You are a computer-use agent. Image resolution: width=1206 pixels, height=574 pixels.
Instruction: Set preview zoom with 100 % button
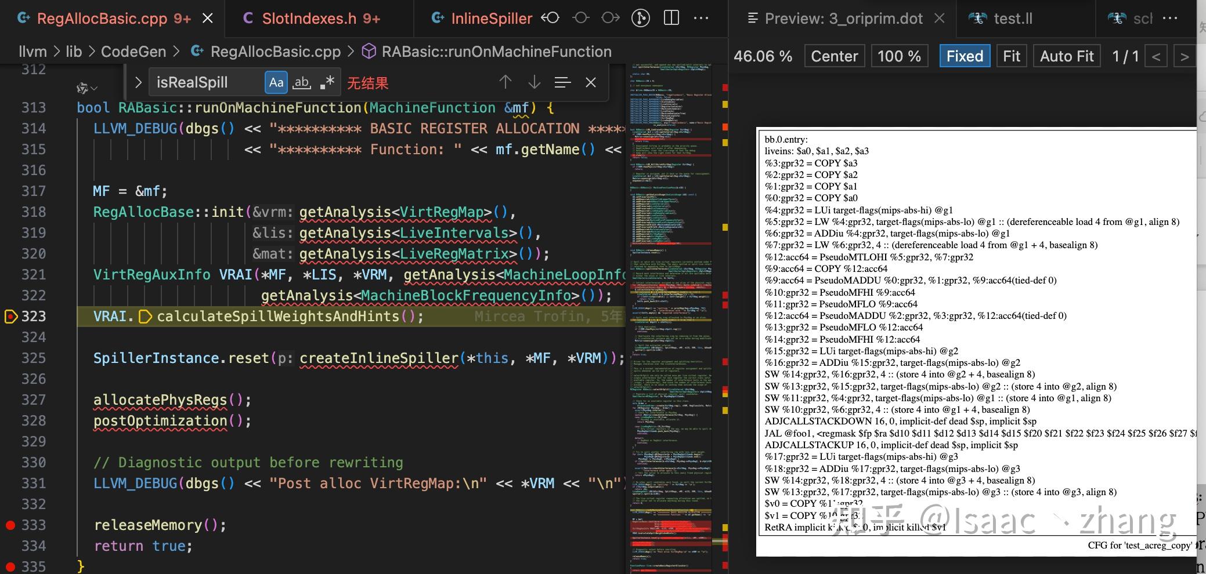pos(899,56)
